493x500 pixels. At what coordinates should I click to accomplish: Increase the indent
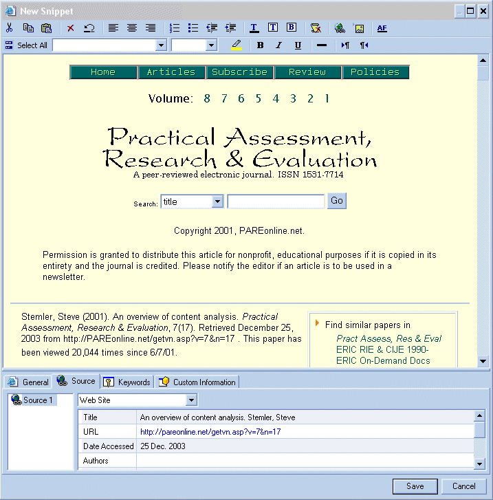tap(230, 28)
